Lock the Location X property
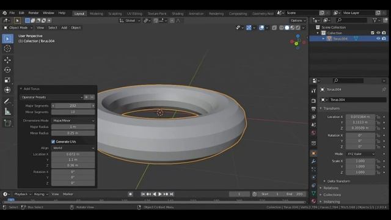 379,117
